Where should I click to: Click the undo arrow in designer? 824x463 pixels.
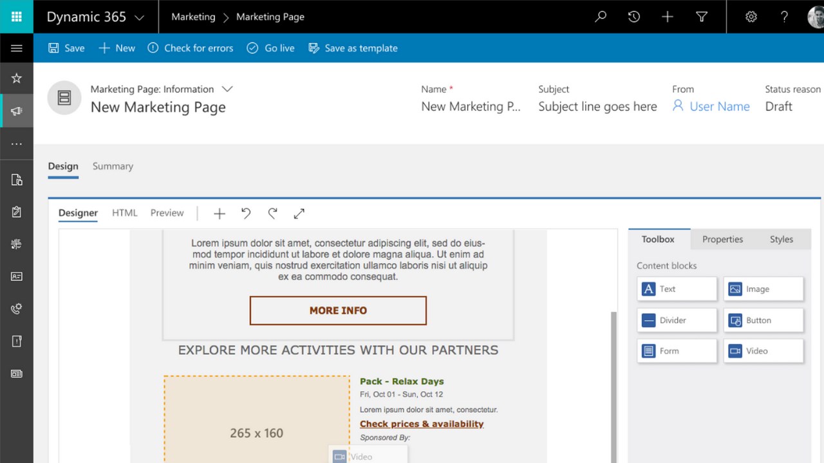click(246, 213)
